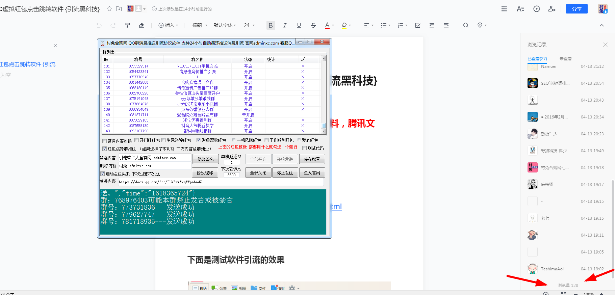Open search in document
The height and width of the screenshot is (295, 615).
coord(466,25)
